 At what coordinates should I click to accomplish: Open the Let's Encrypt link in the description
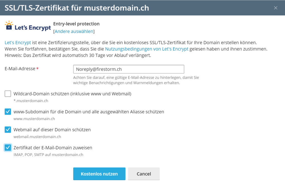[x=18, y=42]
